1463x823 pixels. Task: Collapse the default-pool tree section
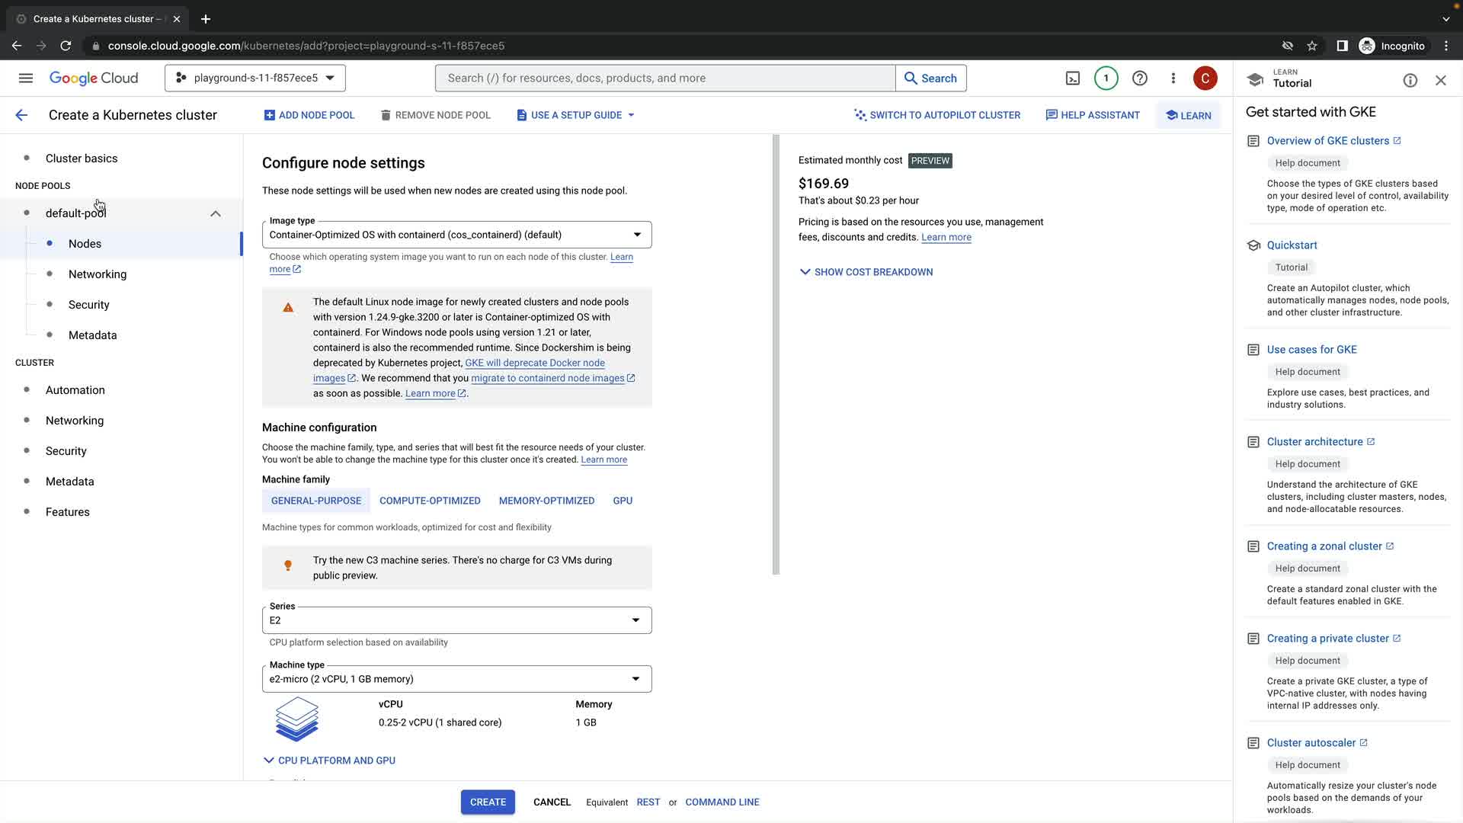point(216,213)
